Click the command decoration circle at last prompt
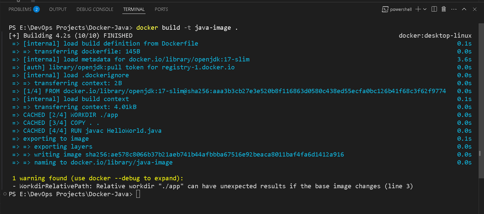The height and width of the screenshot is (214, 484). coord(4,194)
